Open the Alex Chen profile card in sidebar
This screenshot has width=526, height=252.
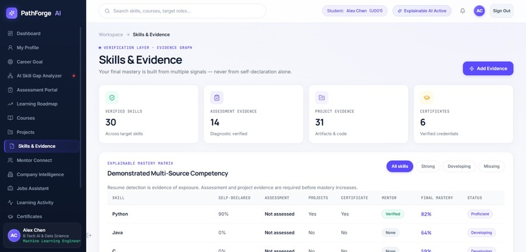(x=42, y=235)
